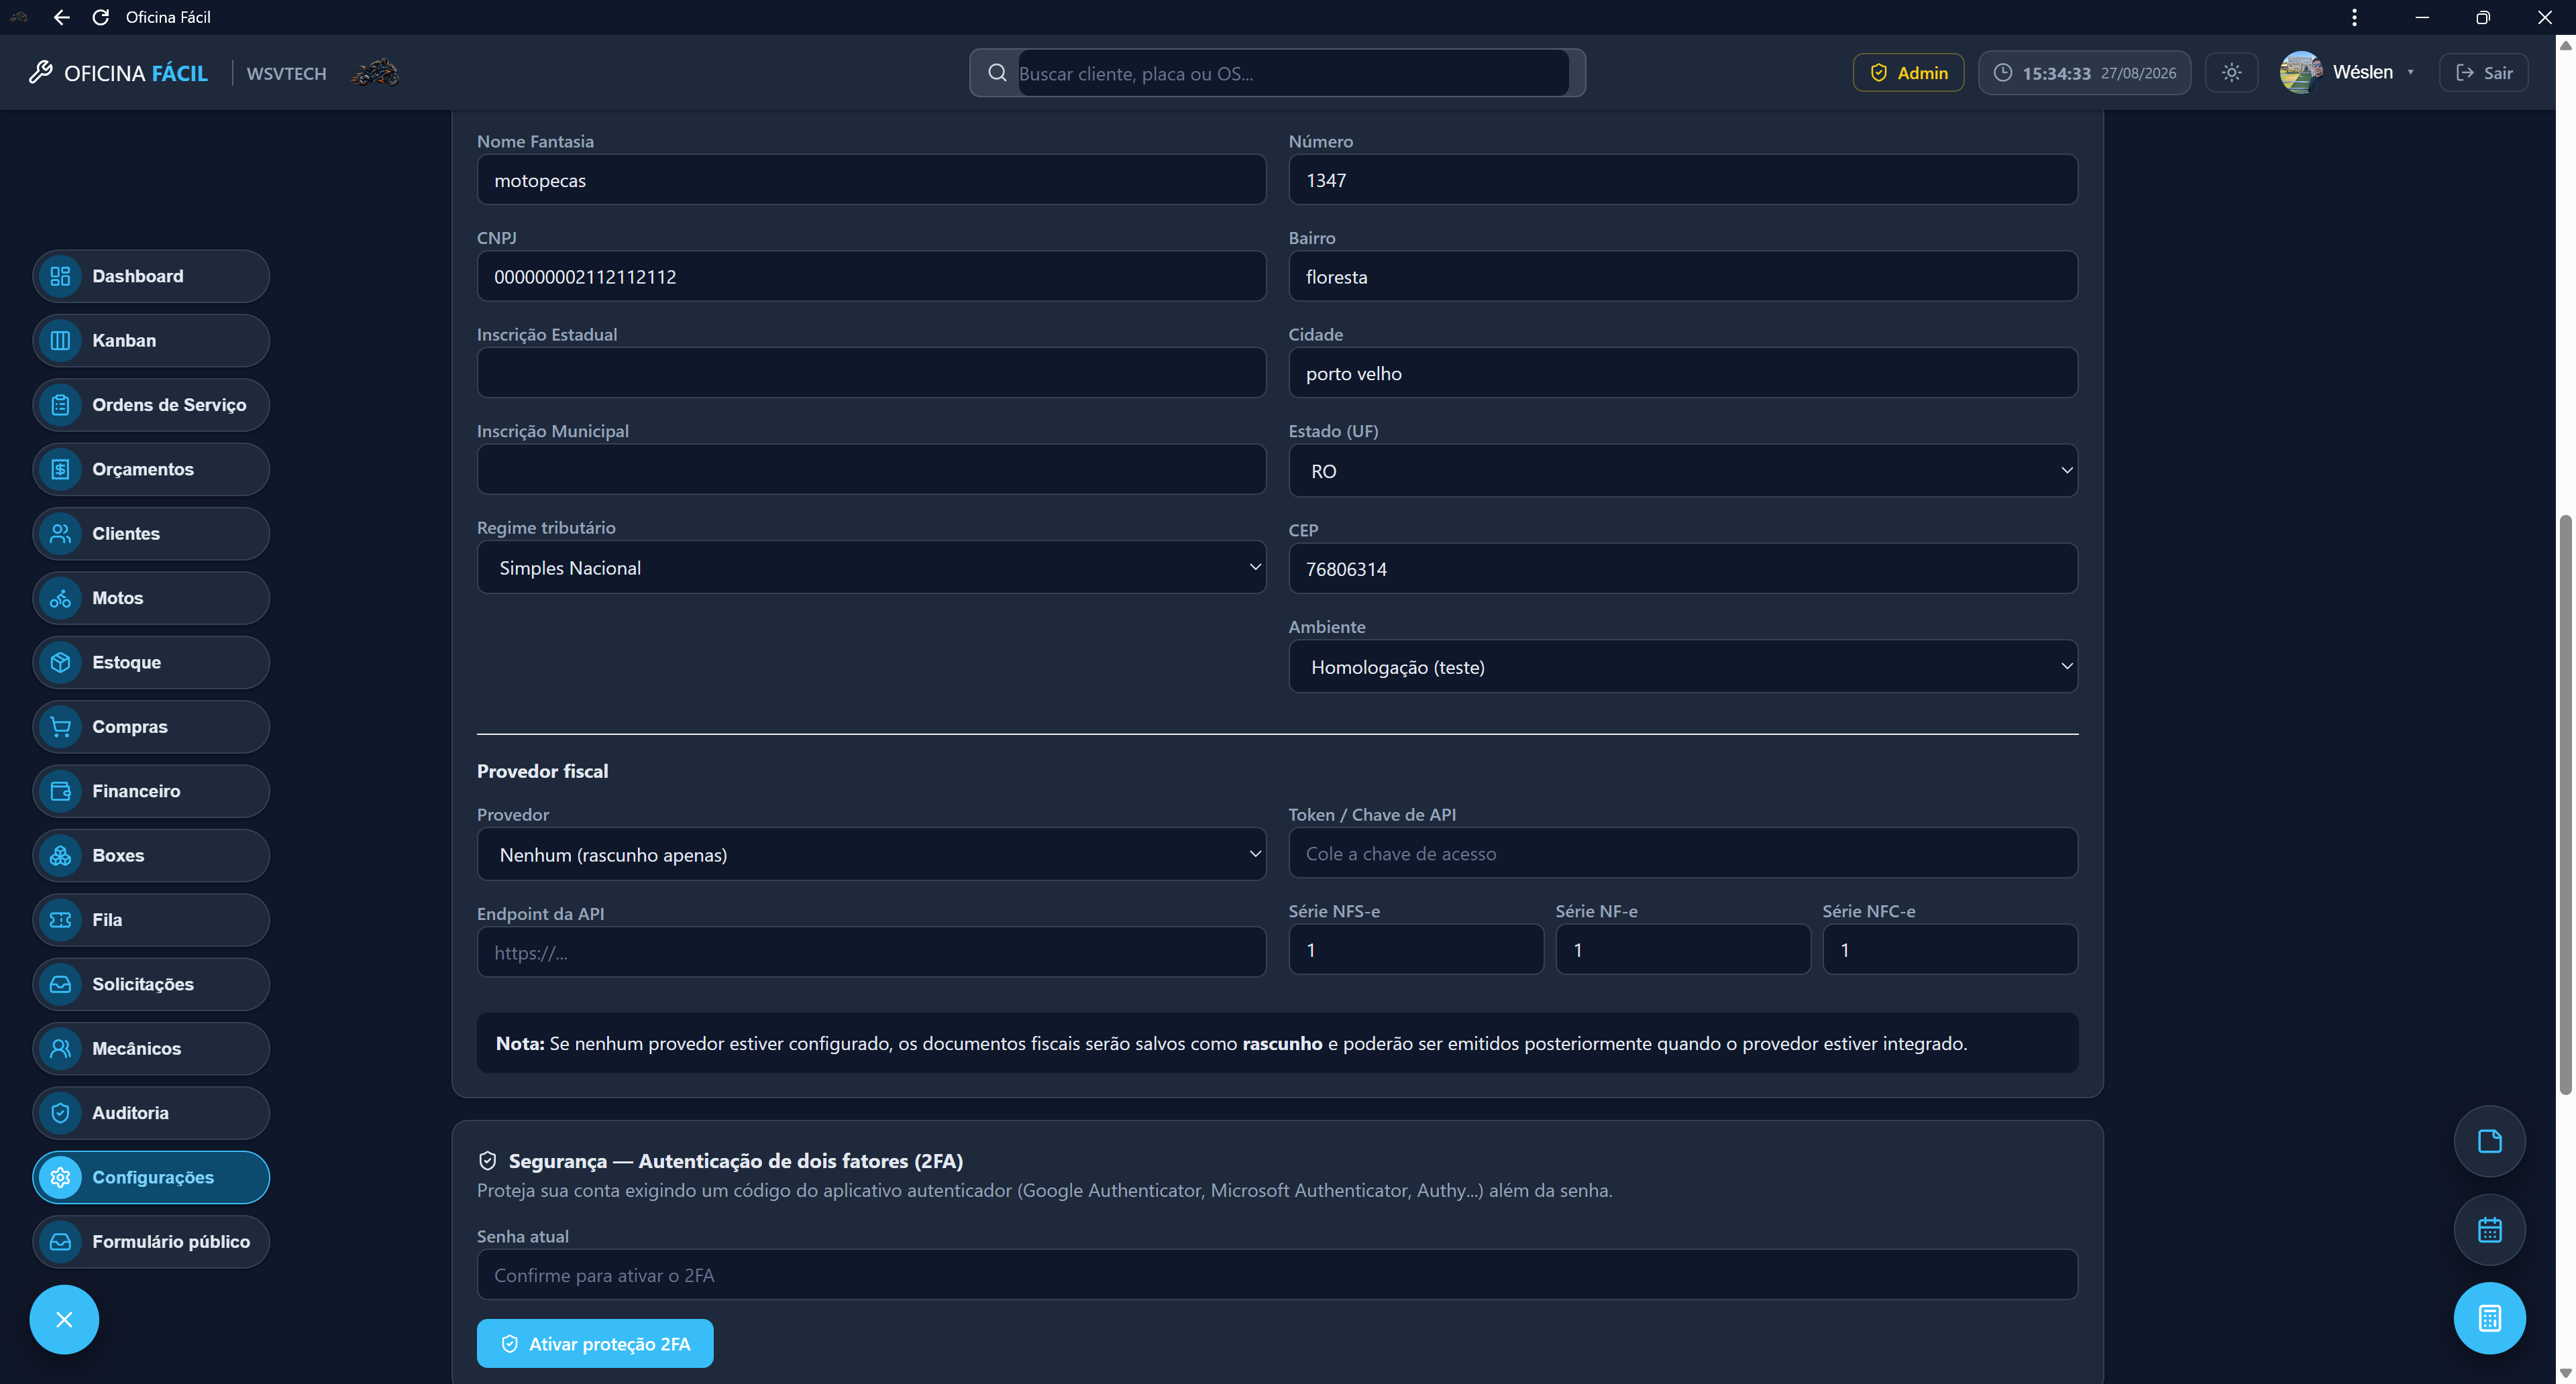Open Dashboard in the sidebar
Viewport: 2576px width, 1384px height.
point(151,276)
